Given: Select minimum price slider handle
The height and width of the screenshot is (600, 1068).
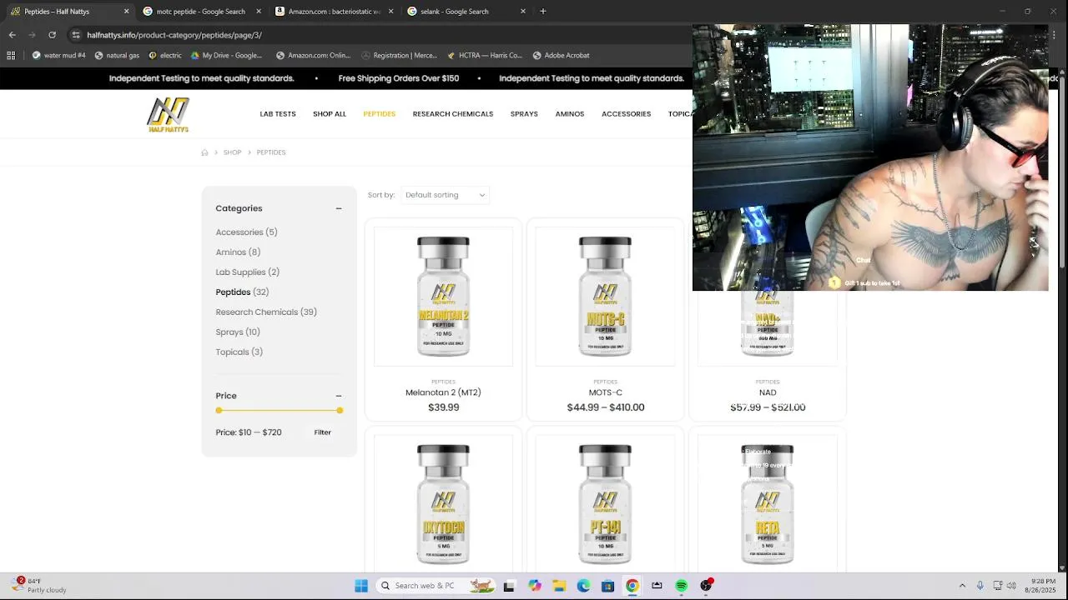Looking at the screenshot, I should (x=219, y=410).
